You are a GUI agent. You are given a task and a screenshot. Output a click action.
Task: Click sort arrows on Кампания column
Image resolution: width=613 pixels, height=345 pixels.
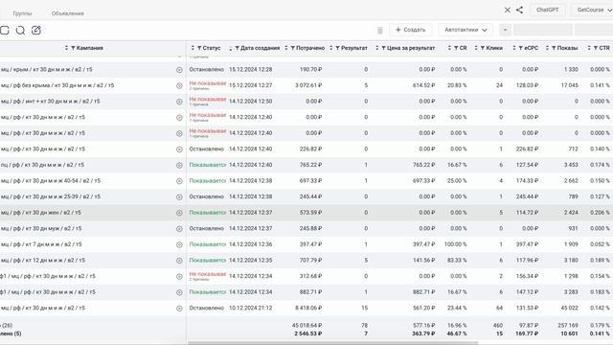(x=66, y=48)
